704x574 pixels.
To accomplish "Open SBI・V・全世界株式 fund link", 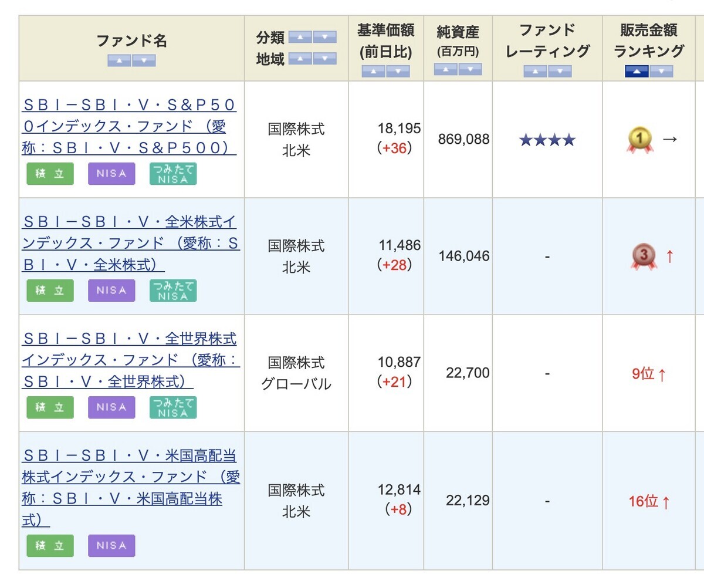I will pyautogui.click(x=130, y=360).
